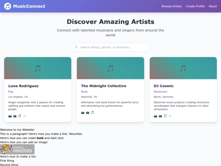Viewport: 221px width, 166px height.
Task: Follow the Neocities link in paragraph
Action: 76,134
